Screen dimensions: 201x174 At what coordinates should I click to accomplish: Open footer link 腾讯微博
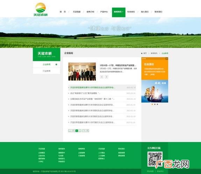point(121,156)
